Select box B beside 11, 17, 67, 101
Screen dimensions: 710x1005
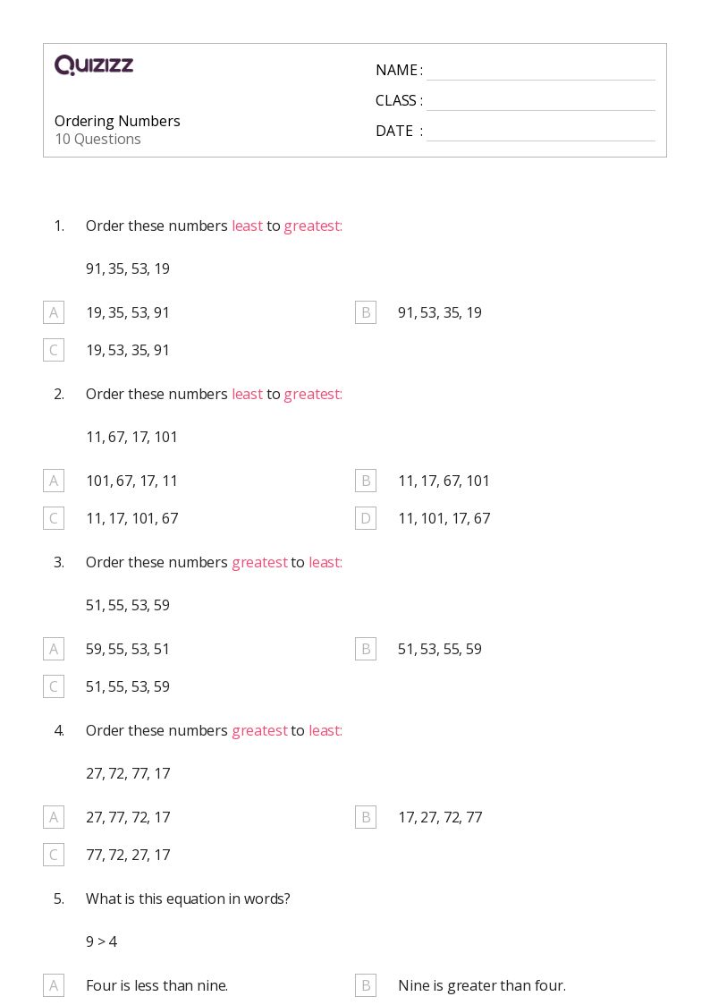(x=366, y=481)
